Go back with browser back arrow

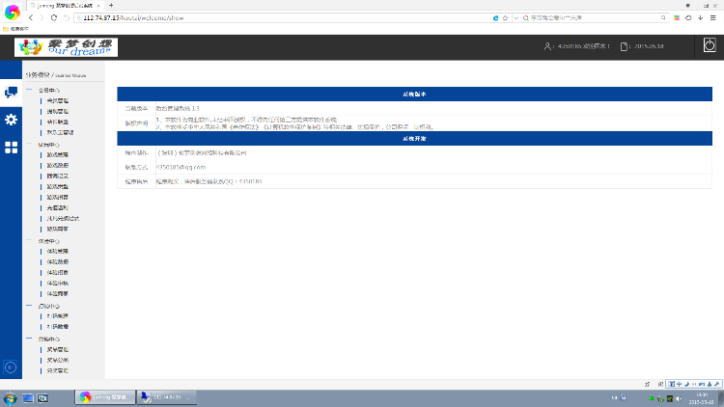click(31, 17)
